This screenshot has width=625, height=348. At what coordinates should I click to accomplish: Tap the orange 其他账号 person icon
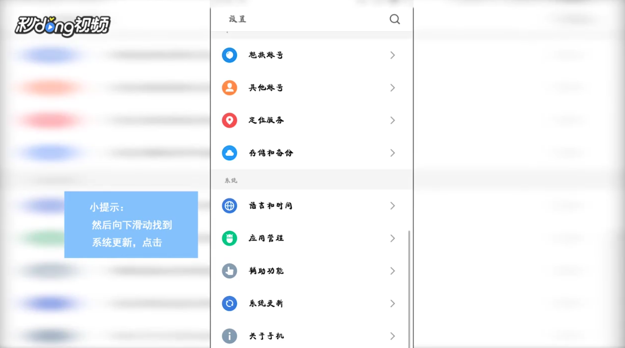point(230,88)
